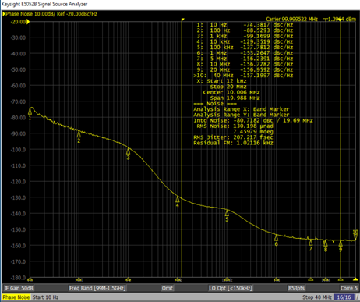Select marker 5 triangle at 100 kHz

point(227,213)
